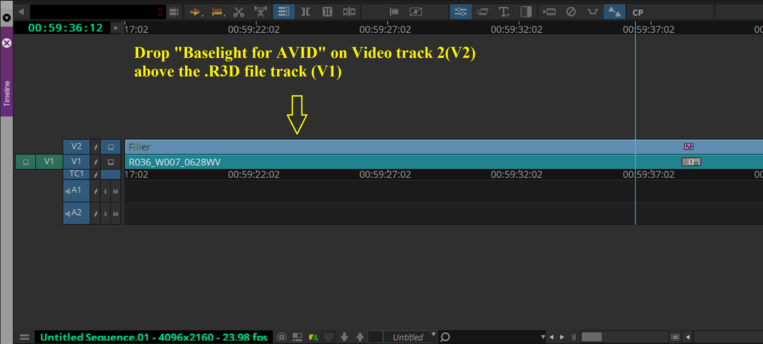Click the arrow-into-frame icon in toolbar
This screenshot has height=344, width=763.
[x=549, y=11]
